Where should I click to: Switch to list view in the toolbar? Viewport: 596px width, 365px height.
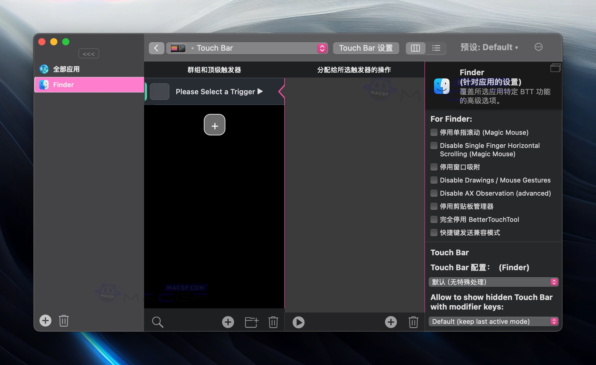[436, 48]
